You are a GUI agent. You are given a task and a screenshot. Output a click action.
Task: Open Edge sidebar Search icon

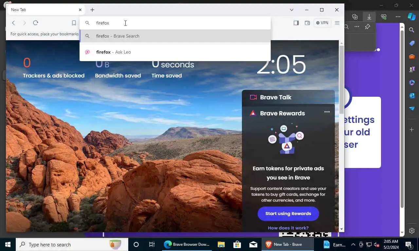click(412, 30)
